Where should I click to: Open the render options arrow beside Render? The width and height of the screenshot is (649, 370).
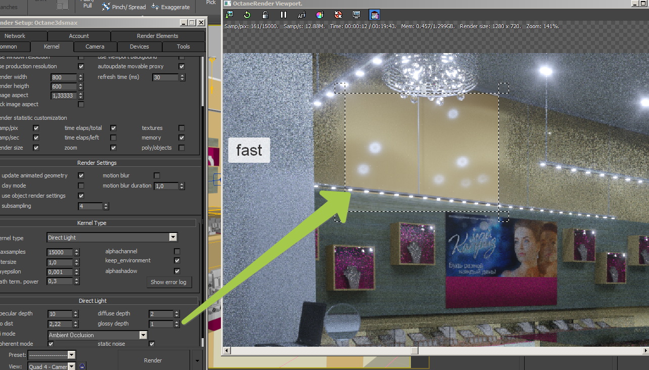coord(197,360)
